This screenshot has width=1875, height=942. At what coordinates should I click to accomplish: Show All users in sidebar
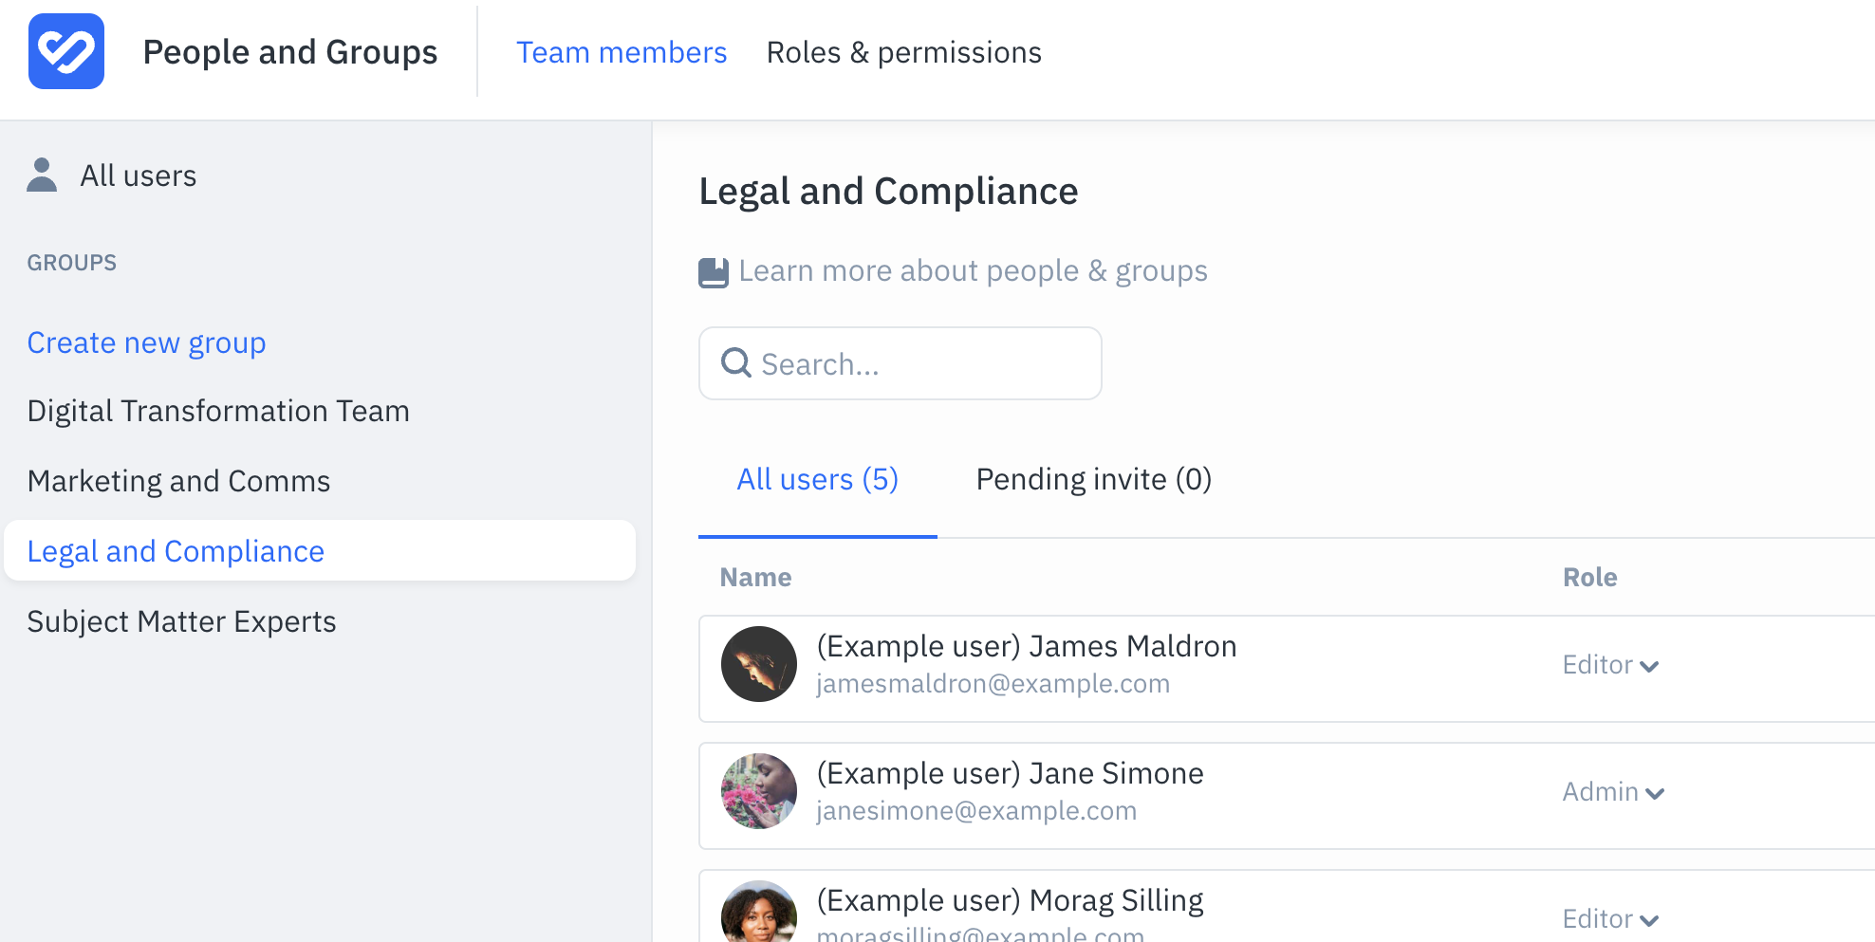[x=139, y=175]
